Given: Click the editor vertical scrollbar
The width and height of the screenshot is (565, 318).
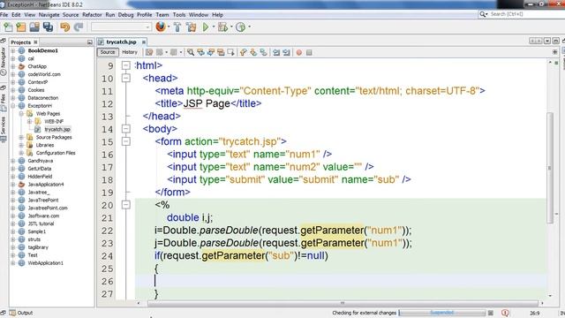Looking at the screenshot, I should click(550, 168).
